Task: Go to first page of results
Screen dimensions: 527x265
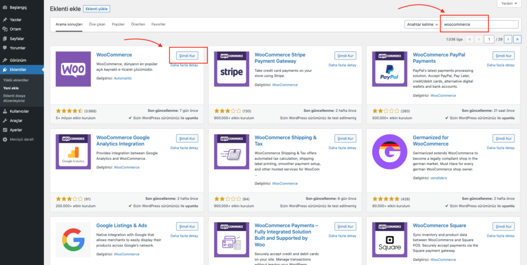Action: [x=469, y=39]
